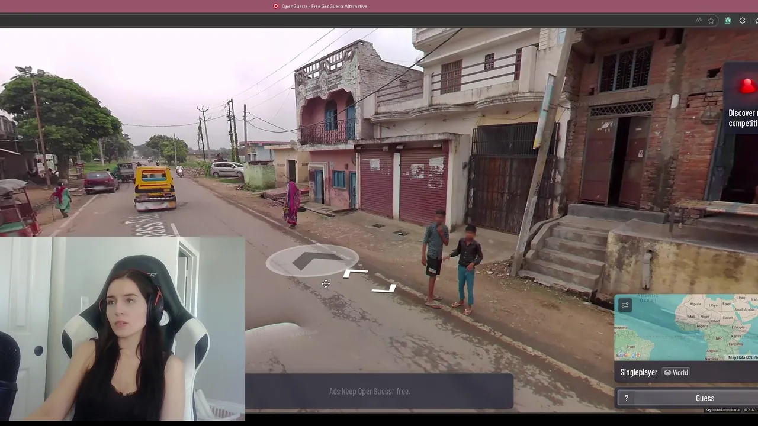The height and width of the screenshot is (426, 758).
Task: Click the favorites star icon
Action: pos(711,20)
